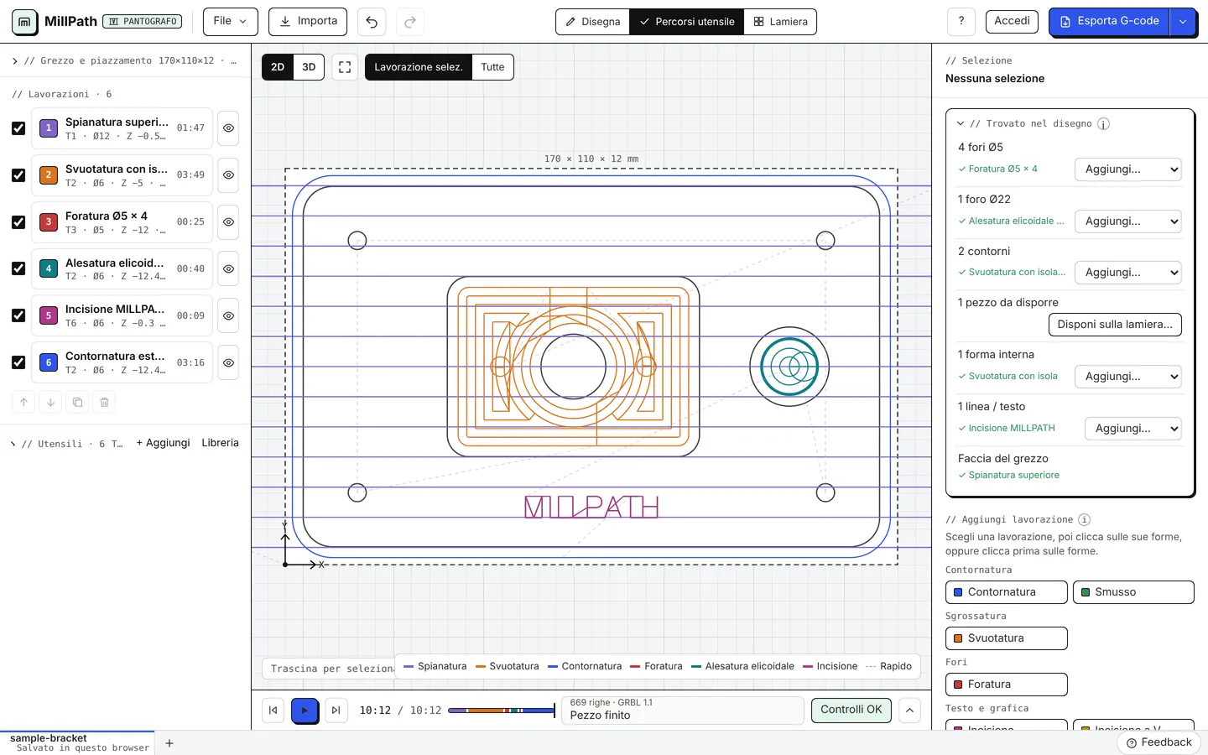
Task: Click the duplicate operation icon
Action: click(77, 402)
